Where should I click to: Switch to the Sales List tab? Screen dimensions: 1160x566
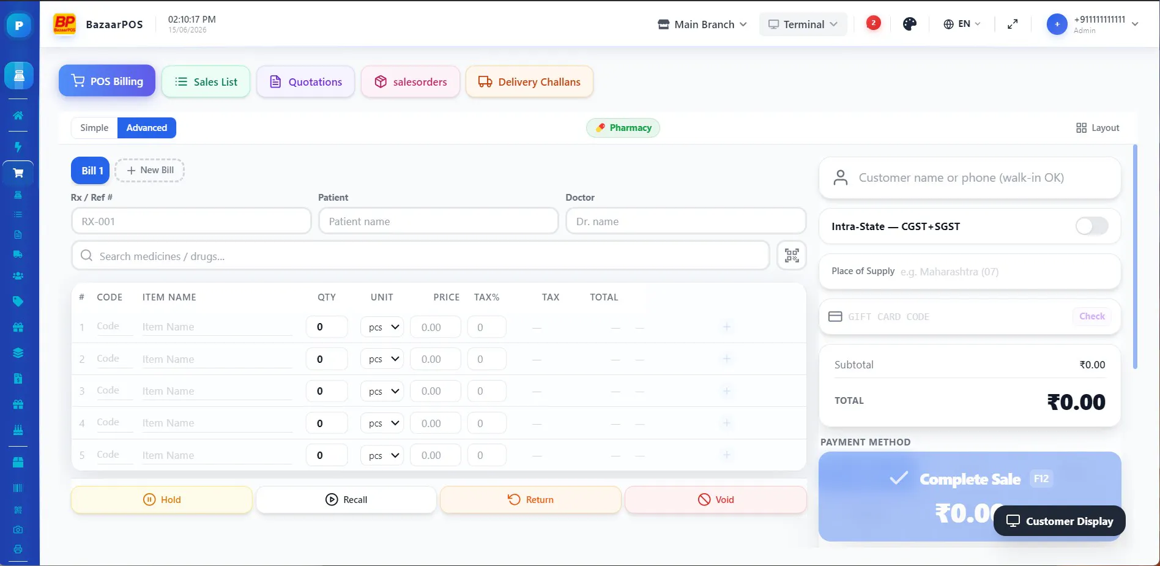(x=206, y=81)
